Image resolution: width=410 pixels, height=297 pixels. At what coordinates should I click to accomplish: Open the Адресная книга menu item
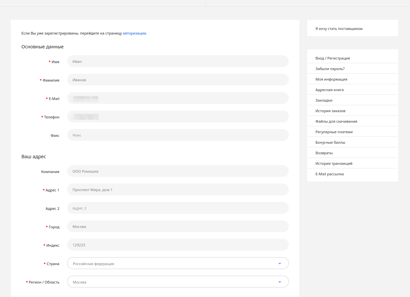point(329,90)
